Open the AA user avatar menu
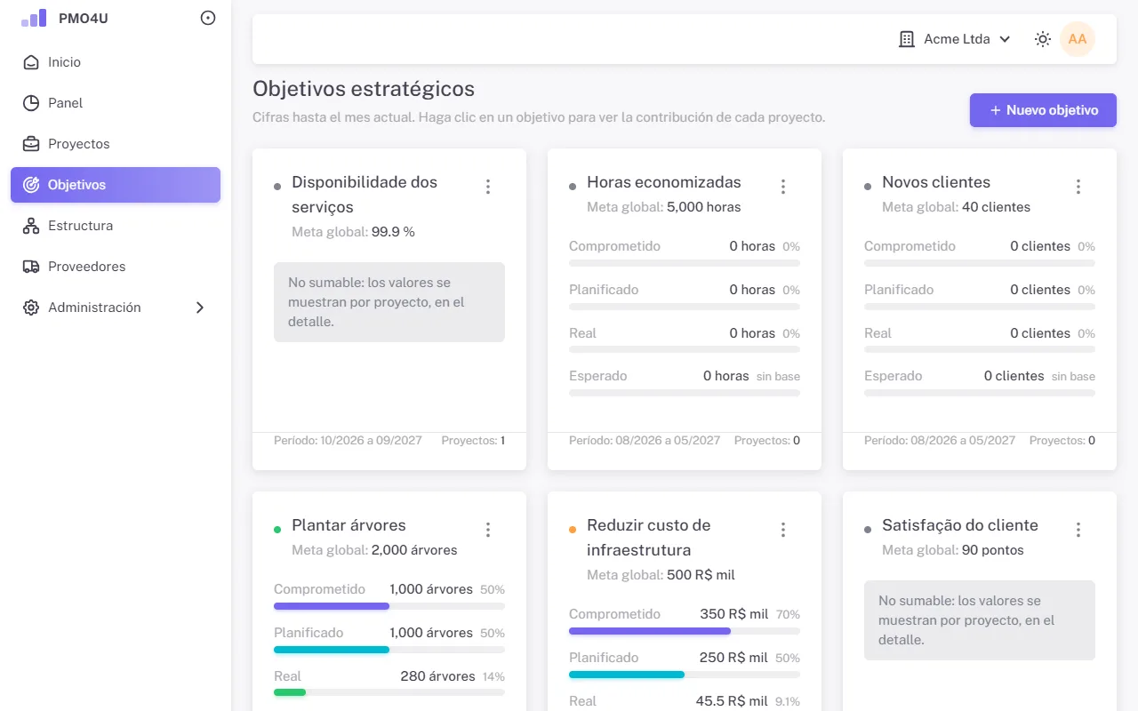1138x711 pixels. point(1078,39)
